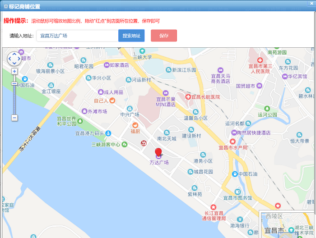
Task: Click the 福厨 restaurant icon
Action: click(135, 125)
